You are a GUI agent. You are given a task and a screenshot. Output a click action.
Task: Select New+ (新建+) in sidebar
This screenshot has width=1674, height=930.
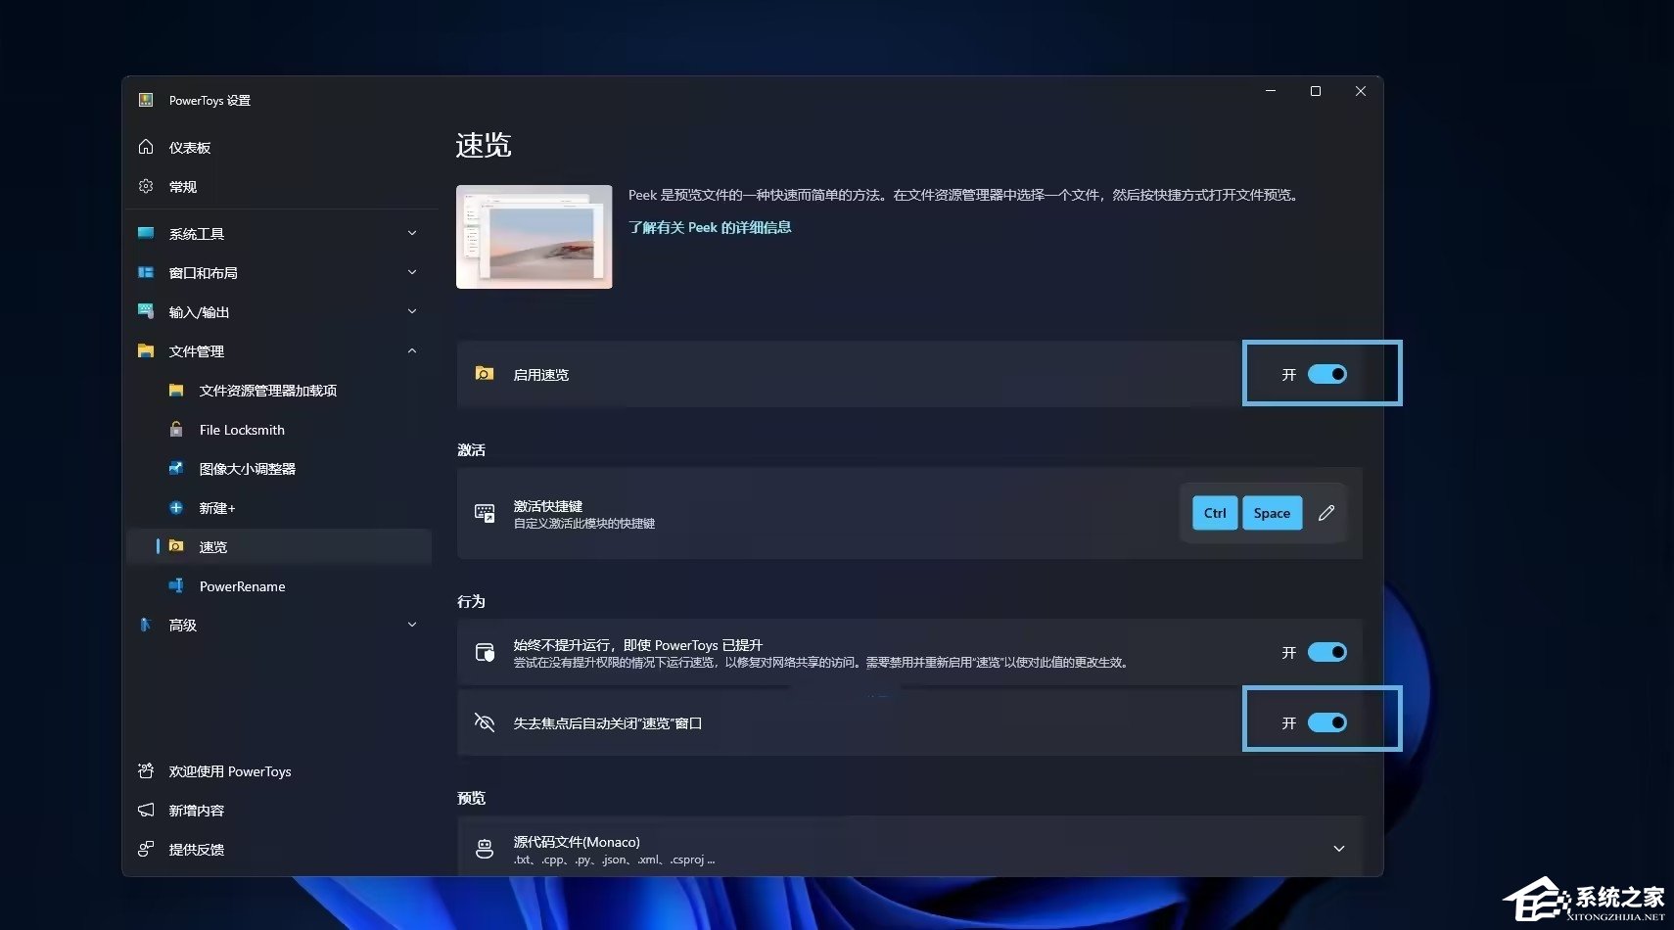(279, 507)
